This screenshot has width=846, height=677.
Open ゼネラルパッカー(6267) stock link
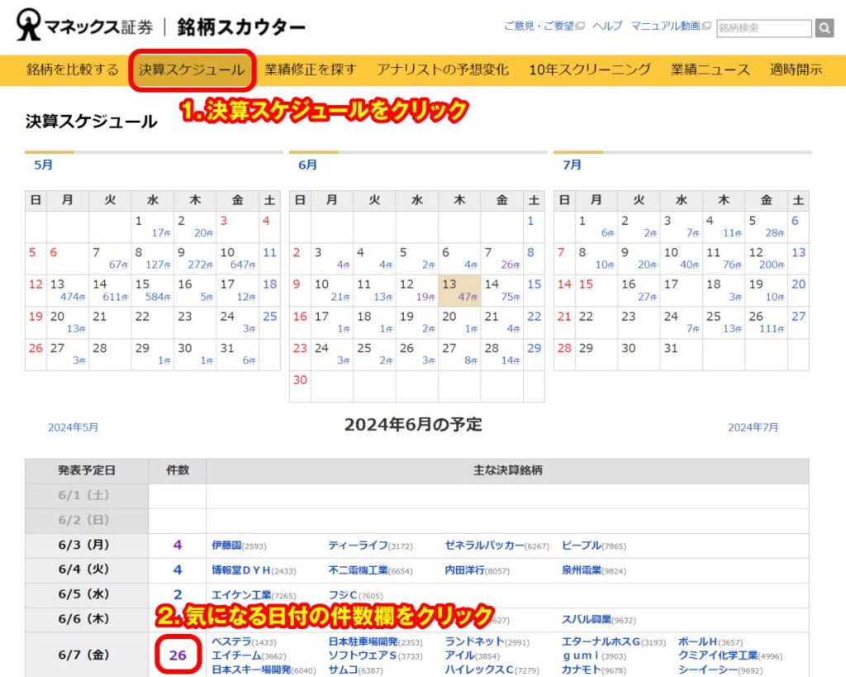pos(497,546)
